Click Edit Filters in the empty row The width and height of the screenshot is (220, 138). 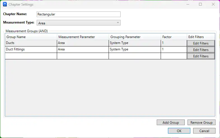coord(201,56)
